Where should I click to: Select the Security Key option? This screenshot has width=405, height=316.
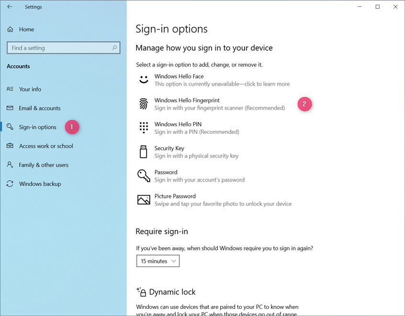189,152
